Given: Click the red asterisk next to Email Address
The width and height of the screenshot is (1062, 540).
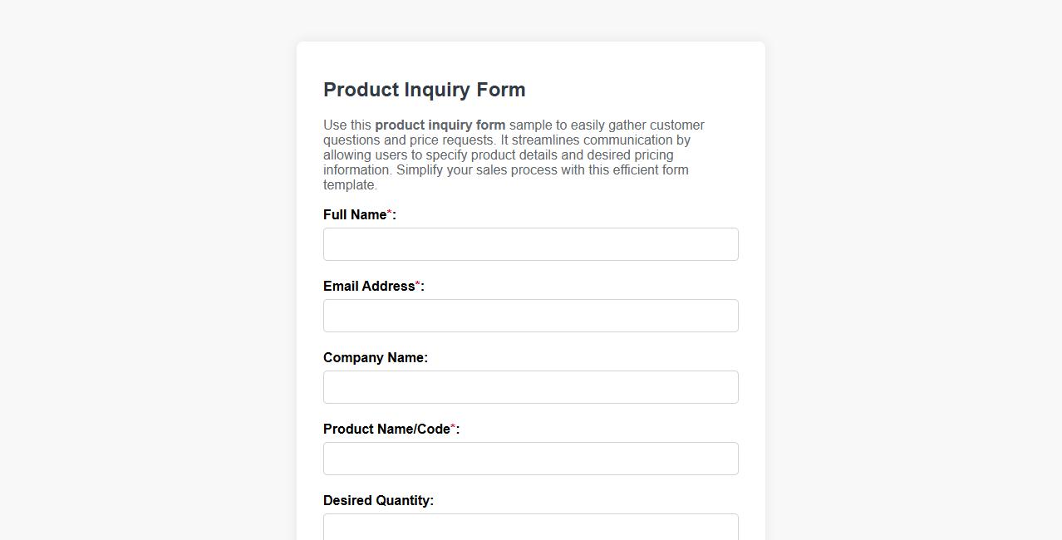Looking at the screenshot, I should 416,283.
